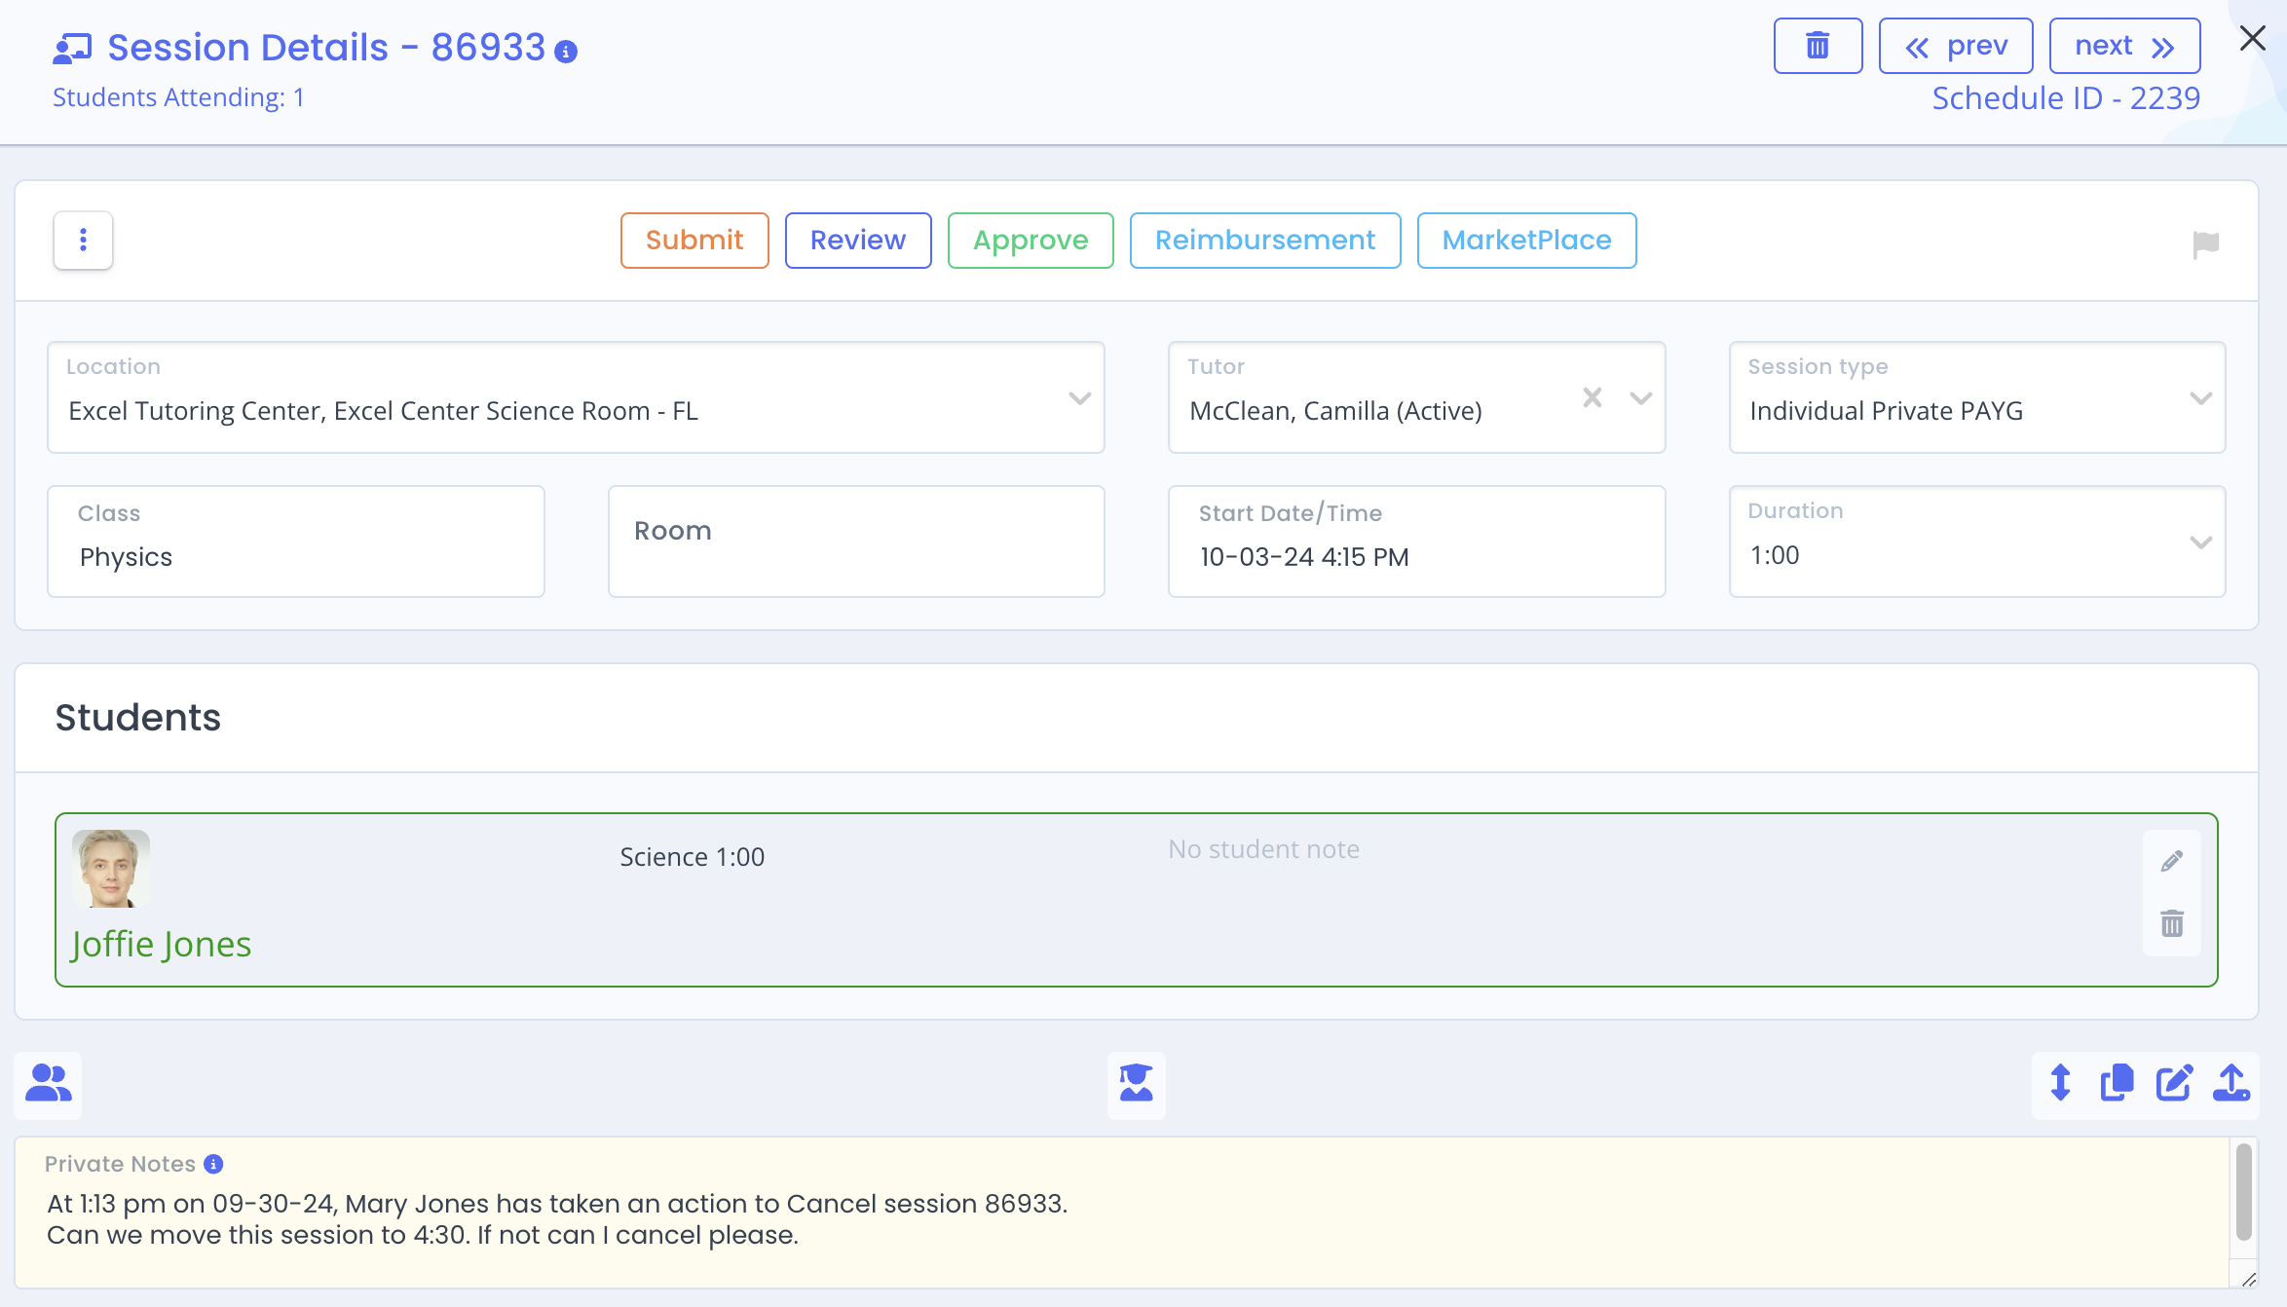Click the Room input field
The height and width of the screenshot is (1307, 2287).
click(x=856, y=541)
